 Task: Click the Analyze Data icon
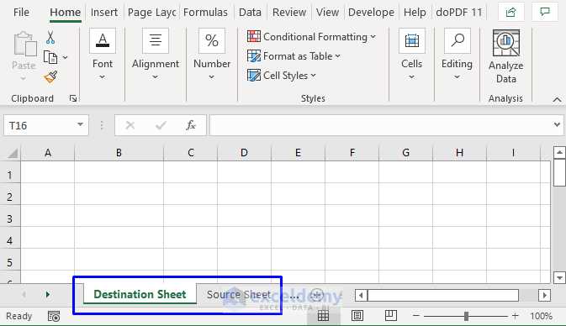coord(506,44)
